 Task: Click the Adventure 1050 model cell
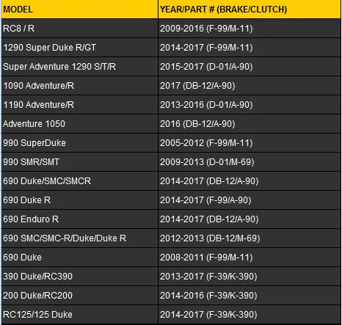80,124
